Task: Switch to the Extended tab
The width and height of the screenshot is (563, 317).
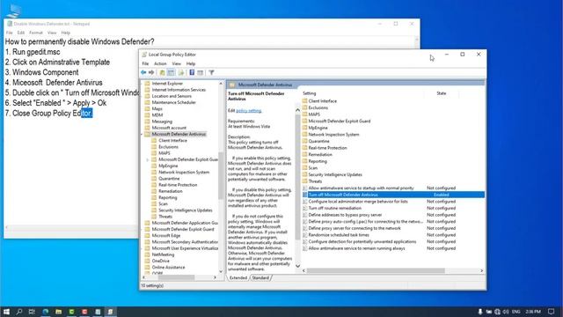Action: tap(238, 278)
